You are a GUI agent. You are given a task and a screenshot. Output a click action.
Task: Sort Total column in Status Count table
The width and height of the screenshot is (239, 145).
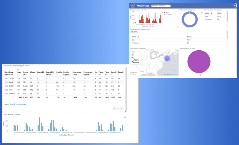[221, 13]
